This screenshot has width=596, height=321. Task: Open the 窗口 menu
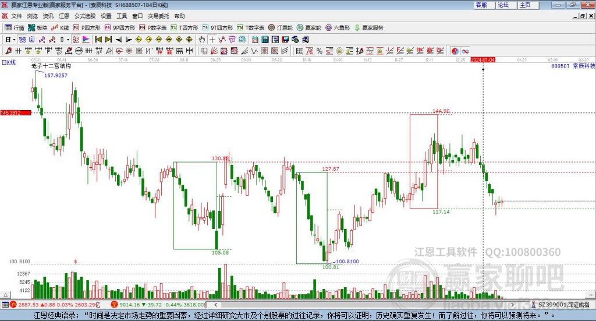coord(137,16)
